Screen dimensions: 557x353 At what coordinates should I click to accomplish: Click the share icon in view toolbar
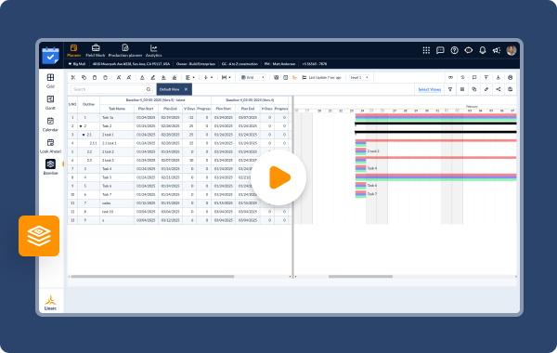pos(498,89)
